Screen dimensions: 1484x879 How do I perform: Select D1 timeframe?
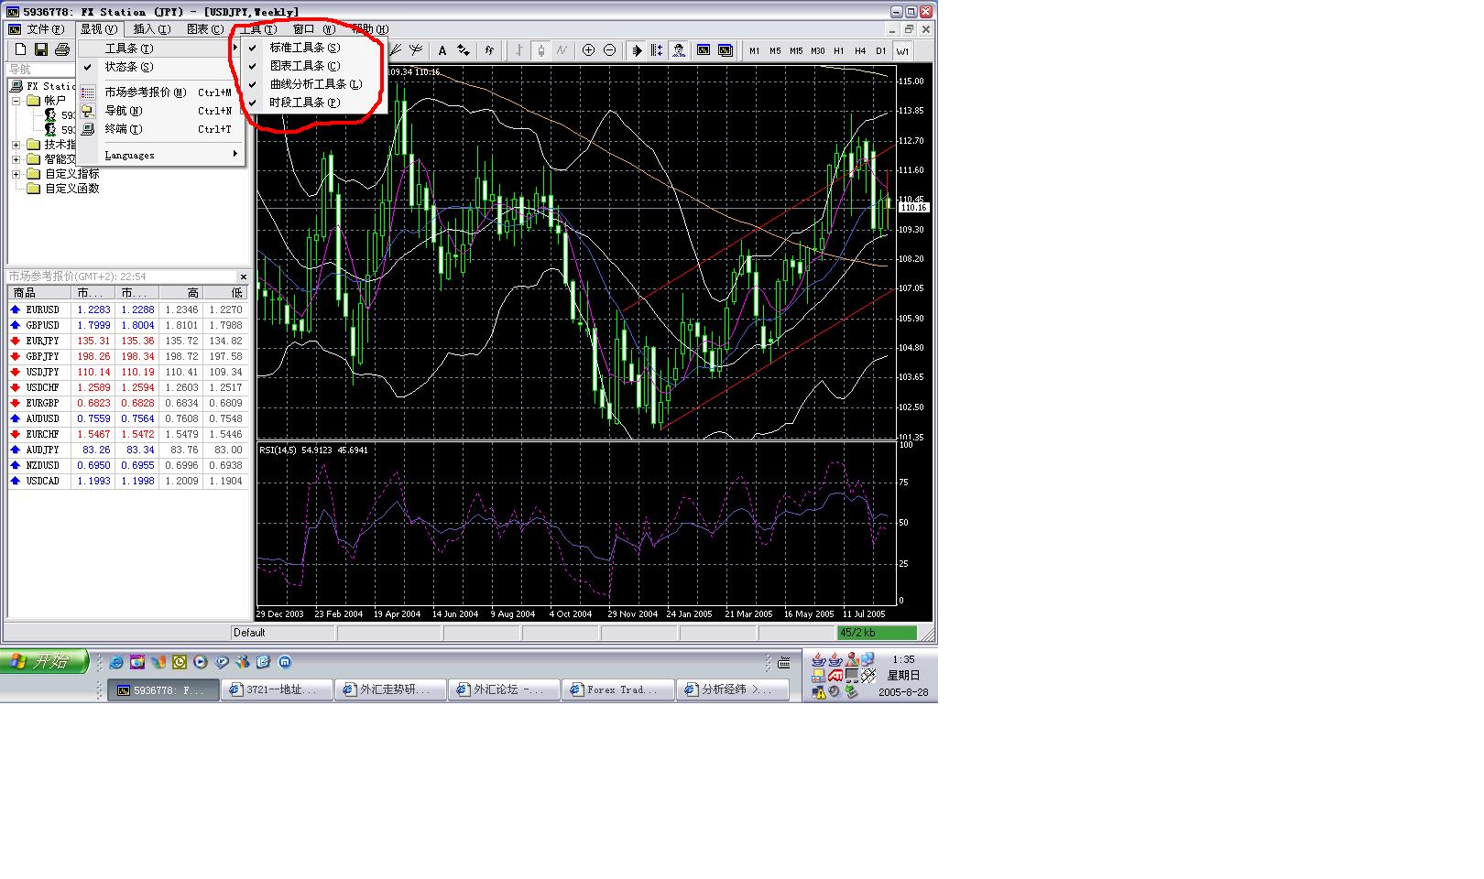pos(880,50)
